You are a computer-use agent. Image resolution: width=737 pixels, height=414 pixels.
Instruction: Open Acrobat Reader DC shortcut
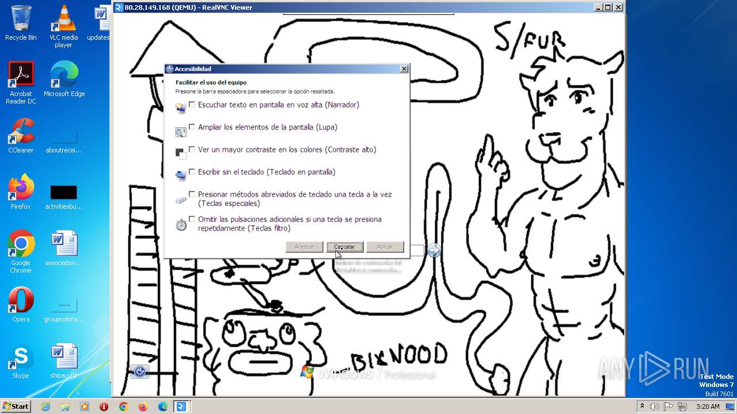[x=21, y=83]
